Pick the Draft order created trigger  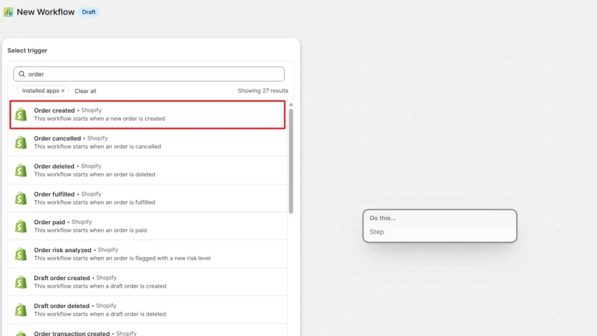148,282
